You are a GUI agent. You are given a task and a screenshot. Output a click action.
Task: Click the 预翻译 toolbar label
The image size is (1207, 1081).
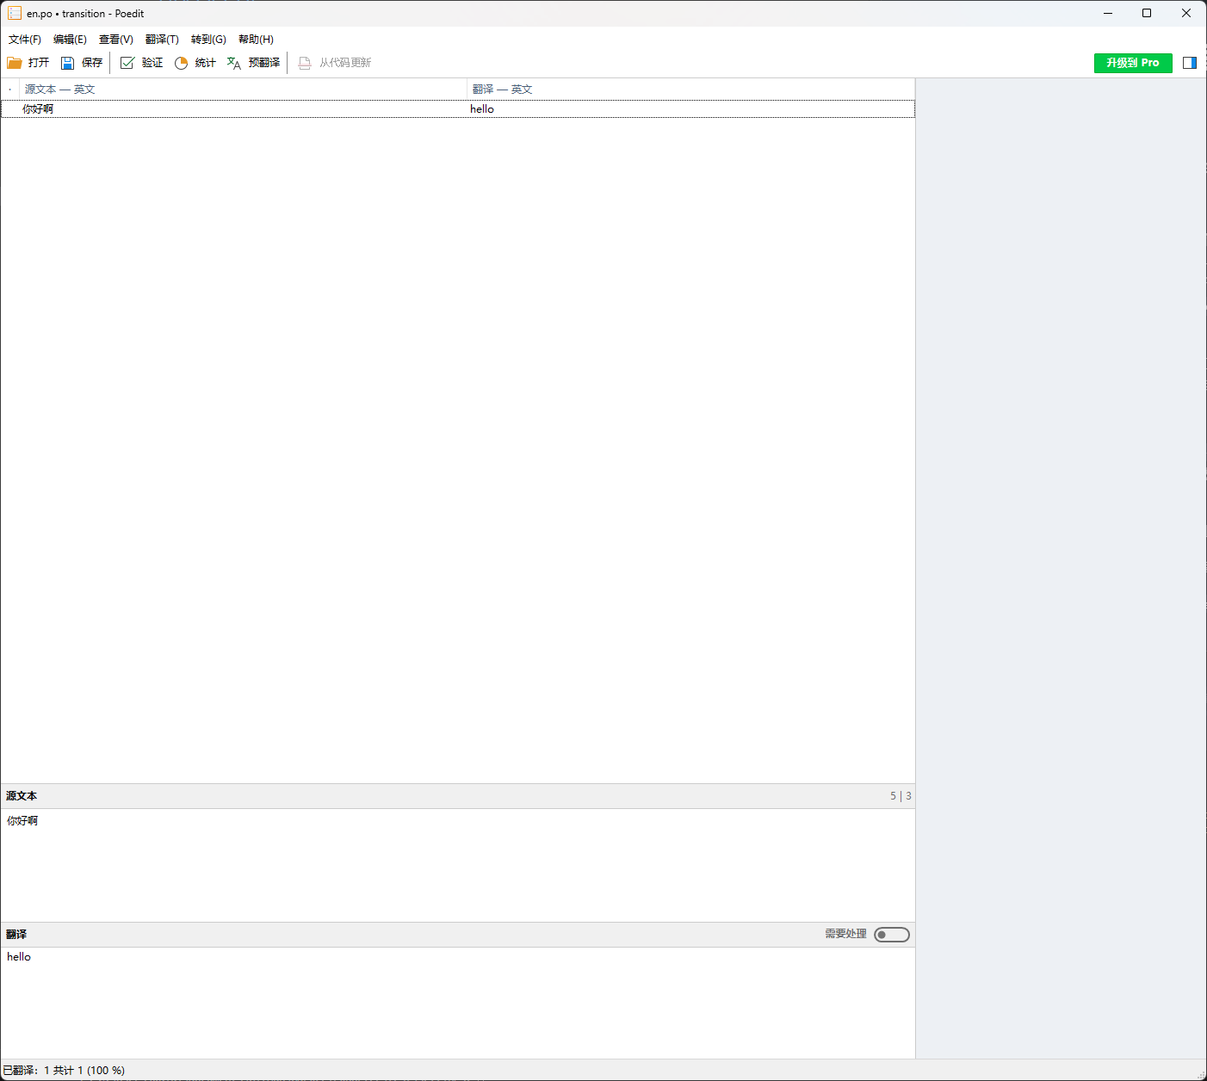coord(264,63)
